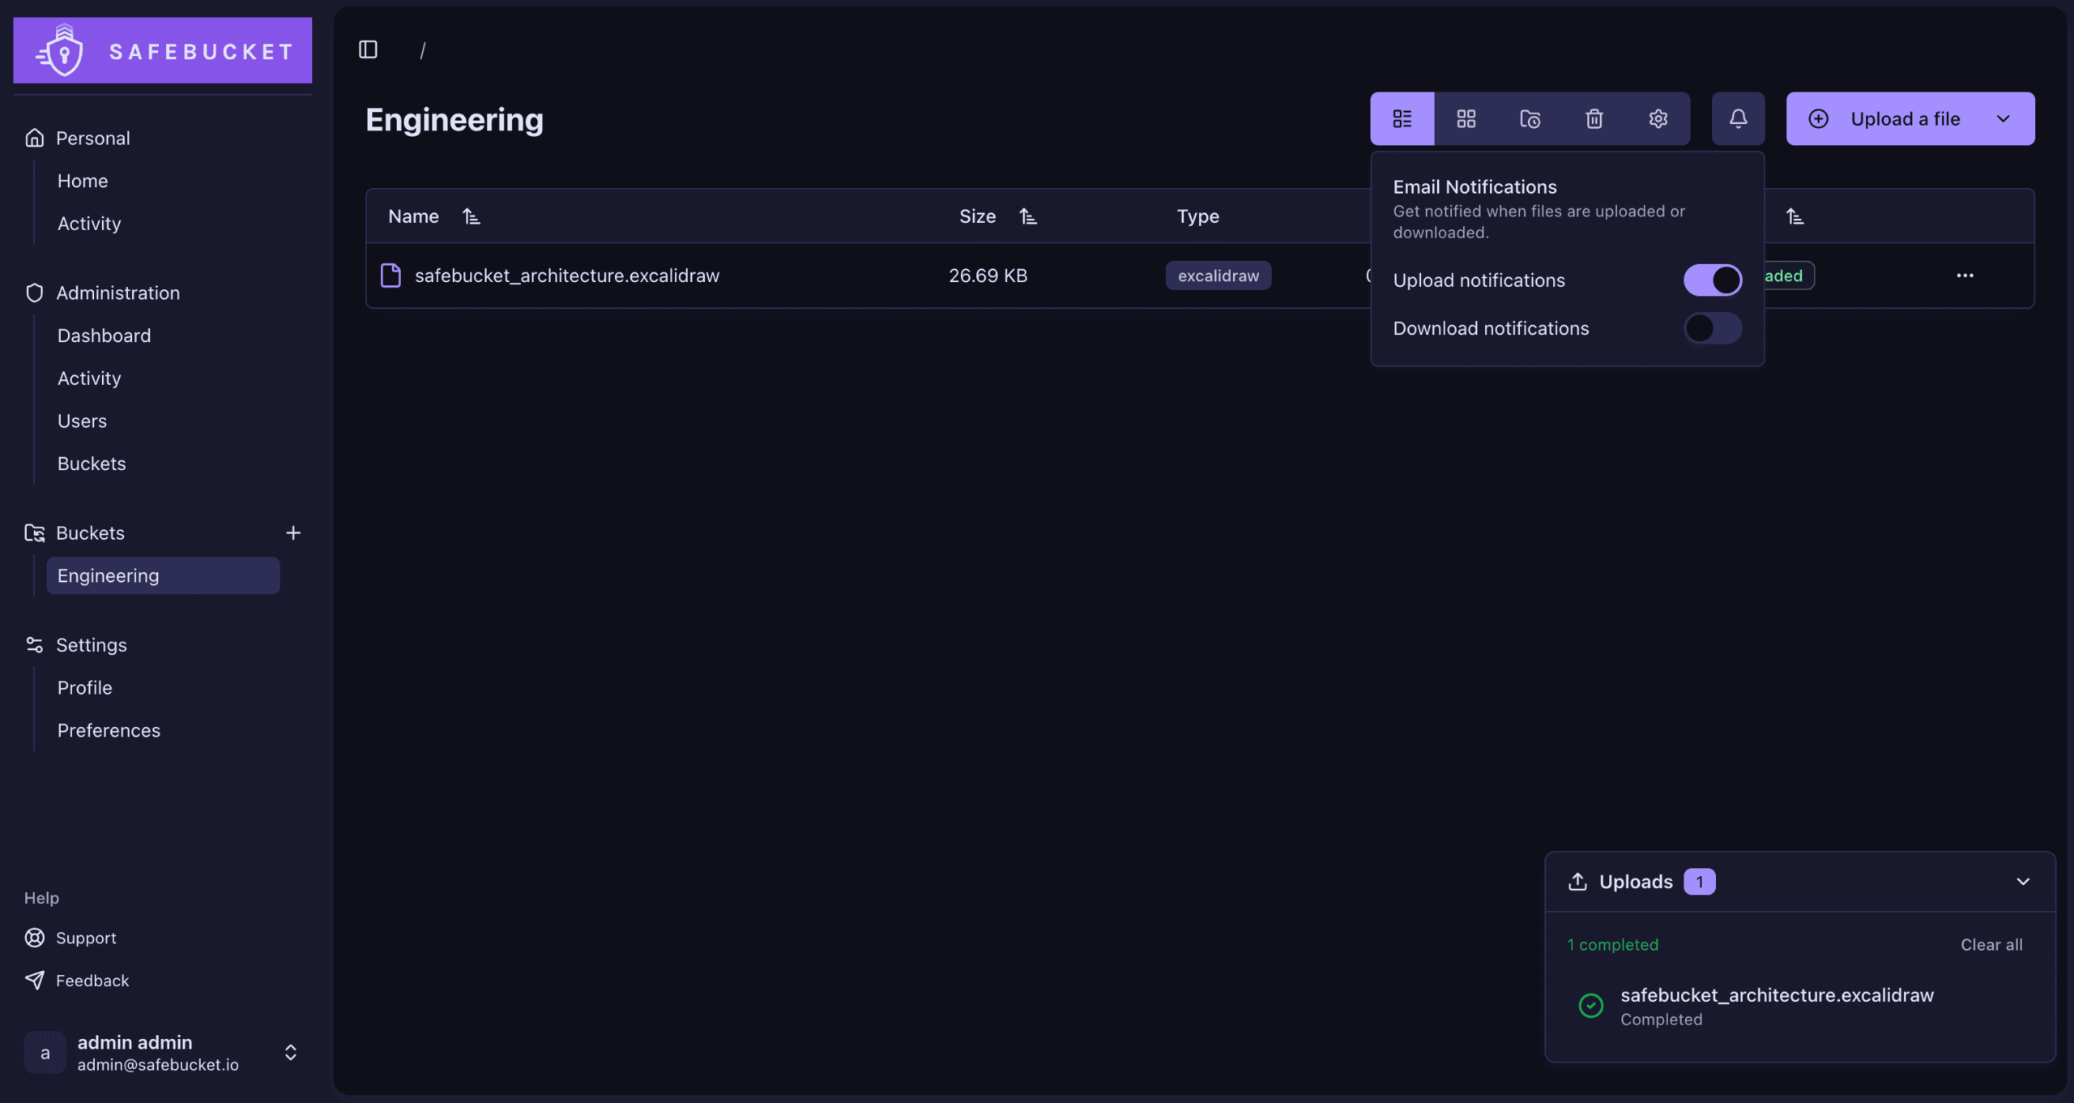Switch to list view icon
Viewport: 2074px width, 1103px height.
(1402, 119)
